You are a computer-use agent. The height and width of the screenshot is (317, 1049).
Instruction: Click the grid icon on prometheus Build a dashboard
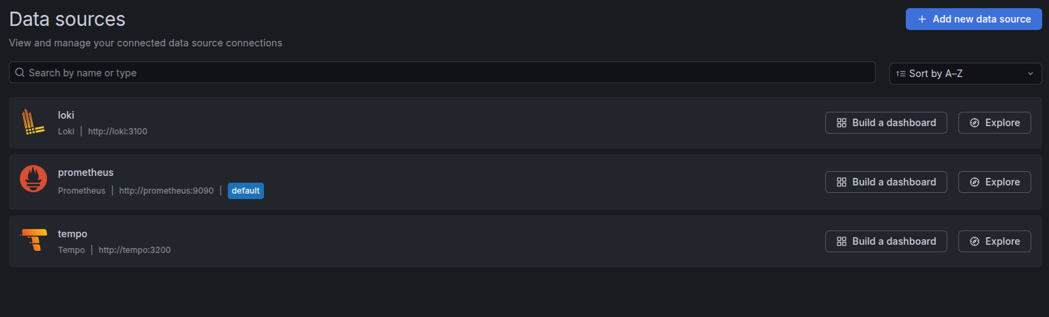pos(842,182)
